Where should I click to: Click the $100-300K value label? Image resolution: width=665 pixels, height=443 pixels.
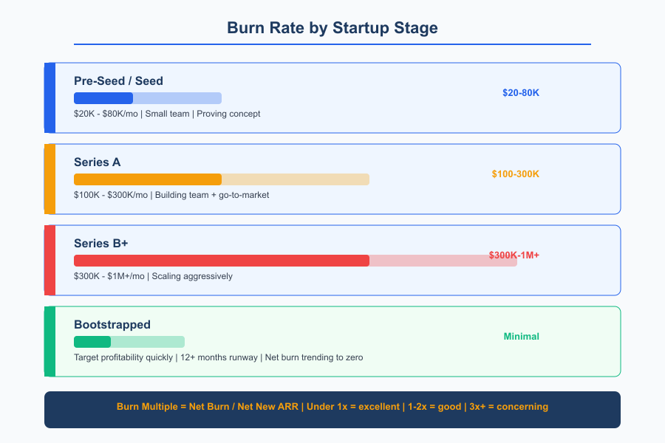coord(515,174)
